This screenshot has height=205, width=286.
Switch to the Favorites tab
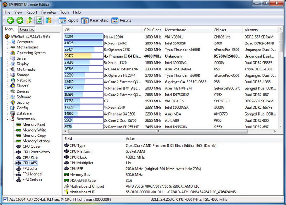tap(27, 29)
